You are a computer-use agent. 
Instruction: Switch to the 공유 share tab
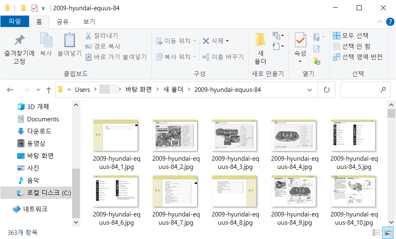pyautogui.click(x=63, y=22)
